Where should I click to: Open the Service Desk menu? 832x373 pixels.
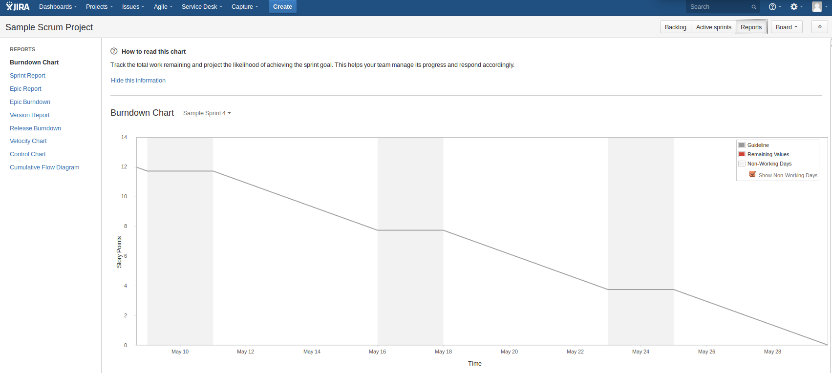click(201, 7)
